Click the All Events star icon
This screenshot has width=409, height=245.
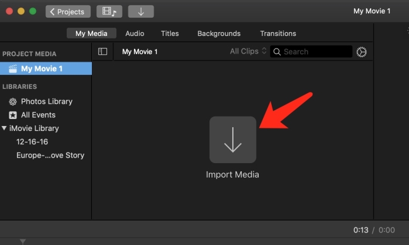click(13, 115)
